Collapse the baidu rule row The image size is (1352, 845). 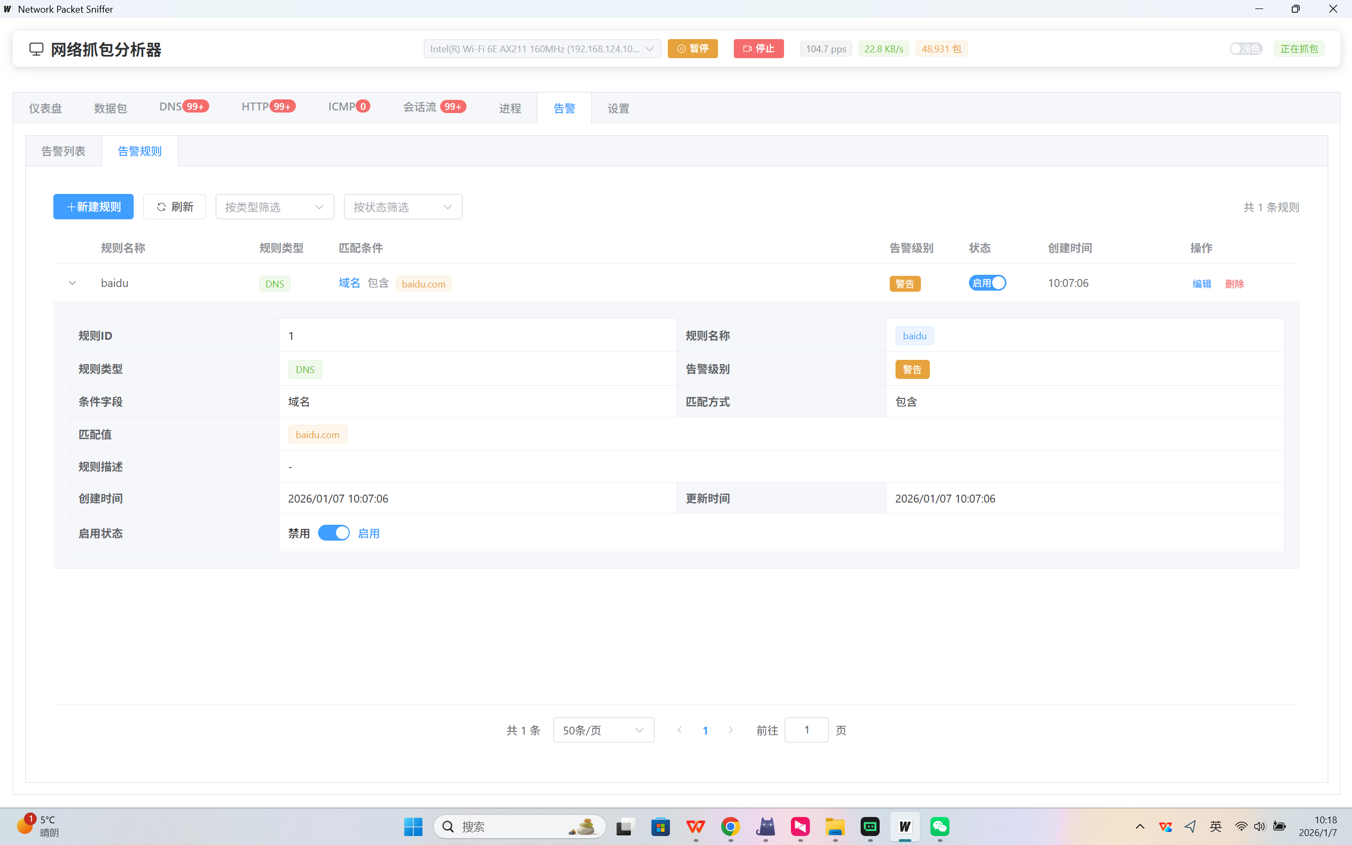72,283
